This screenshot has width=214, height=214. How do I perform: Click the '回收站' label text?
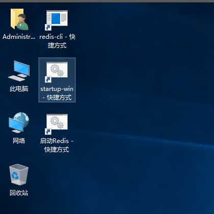pyautogui.click(x=19, y=193)
